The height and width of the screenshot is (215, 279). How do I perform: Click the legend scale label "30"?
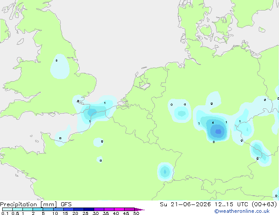pos(95,213)
